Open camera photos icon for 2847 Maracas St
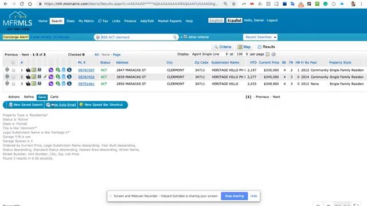 click(x=28, y=70)
